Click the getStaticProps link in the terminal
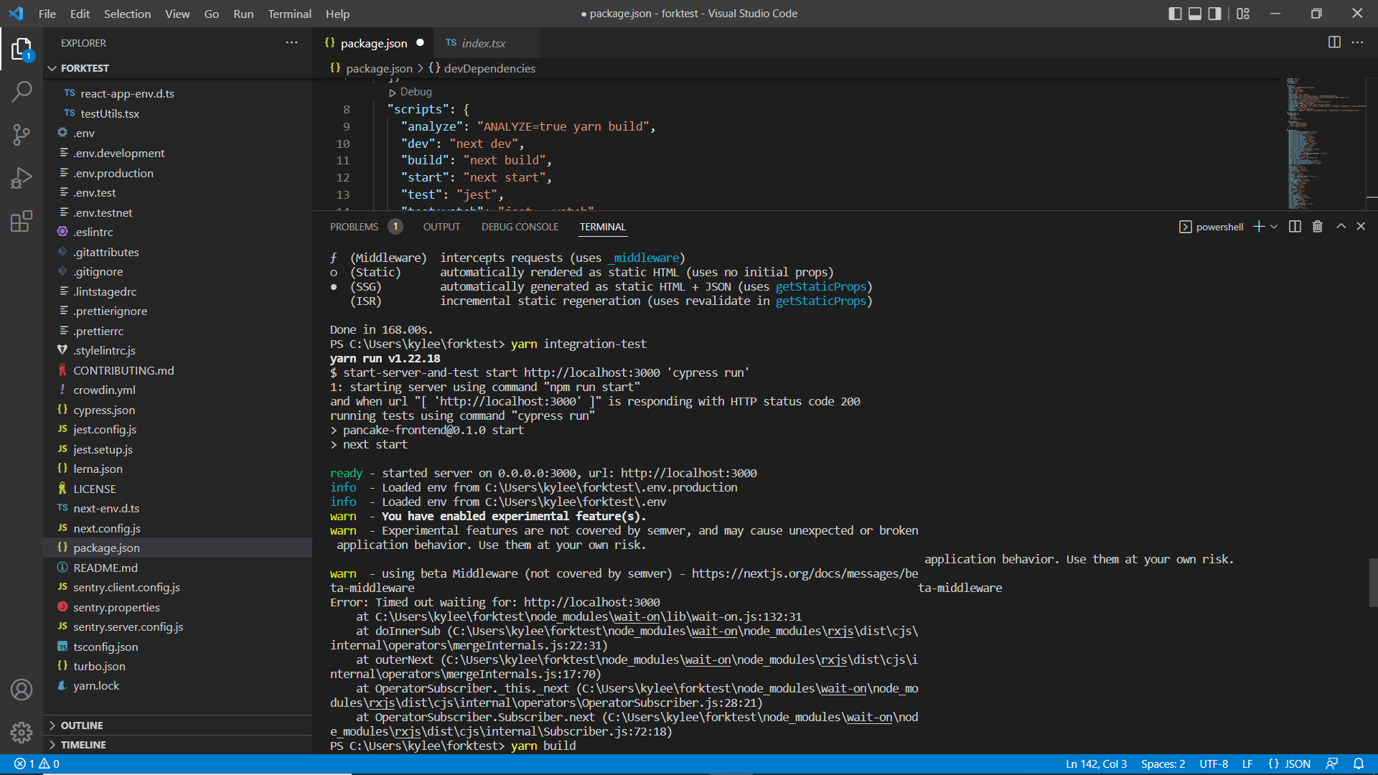This screenshot has height=775, width=1378. click(x=821, y=286)
